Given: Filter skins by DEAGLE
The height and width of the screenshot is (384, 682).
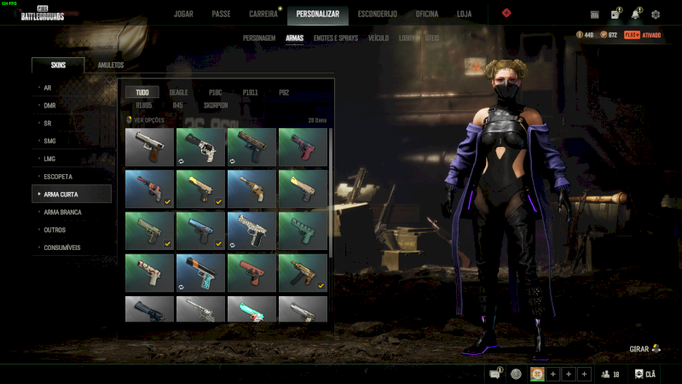Looking at the screenshot, I should point(178,92).
